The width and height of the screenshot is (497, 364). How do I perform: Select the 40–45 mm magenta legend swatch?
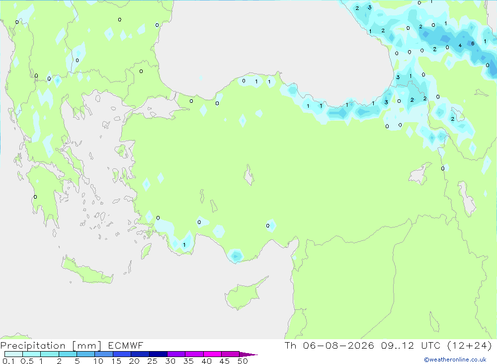tap(212, 354)
